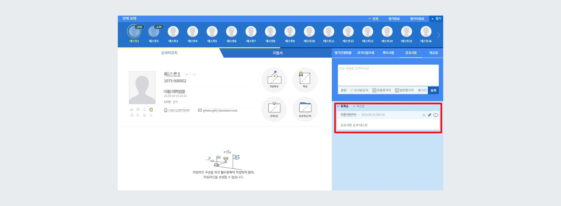
Task: Select applicant avatar 테스트9
Action: pyautogui.click(x=290, y=31)
